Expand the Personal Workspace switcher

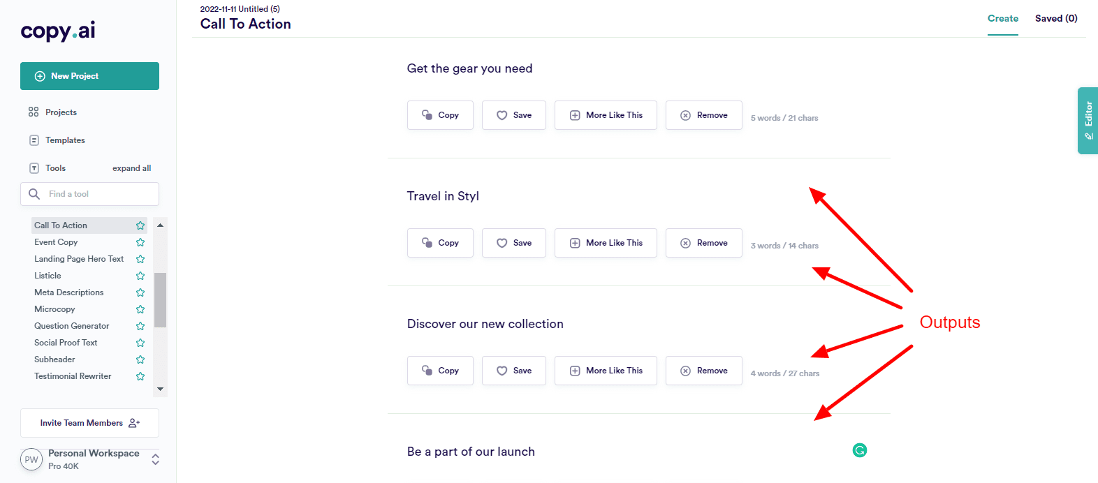(x=155, y=459)
